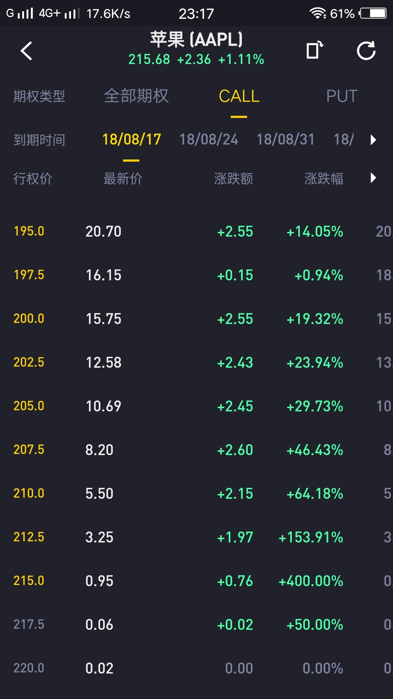Tap the +1.97 change amount
Screen dimensions: 393x699
click(x=235, y=537)
